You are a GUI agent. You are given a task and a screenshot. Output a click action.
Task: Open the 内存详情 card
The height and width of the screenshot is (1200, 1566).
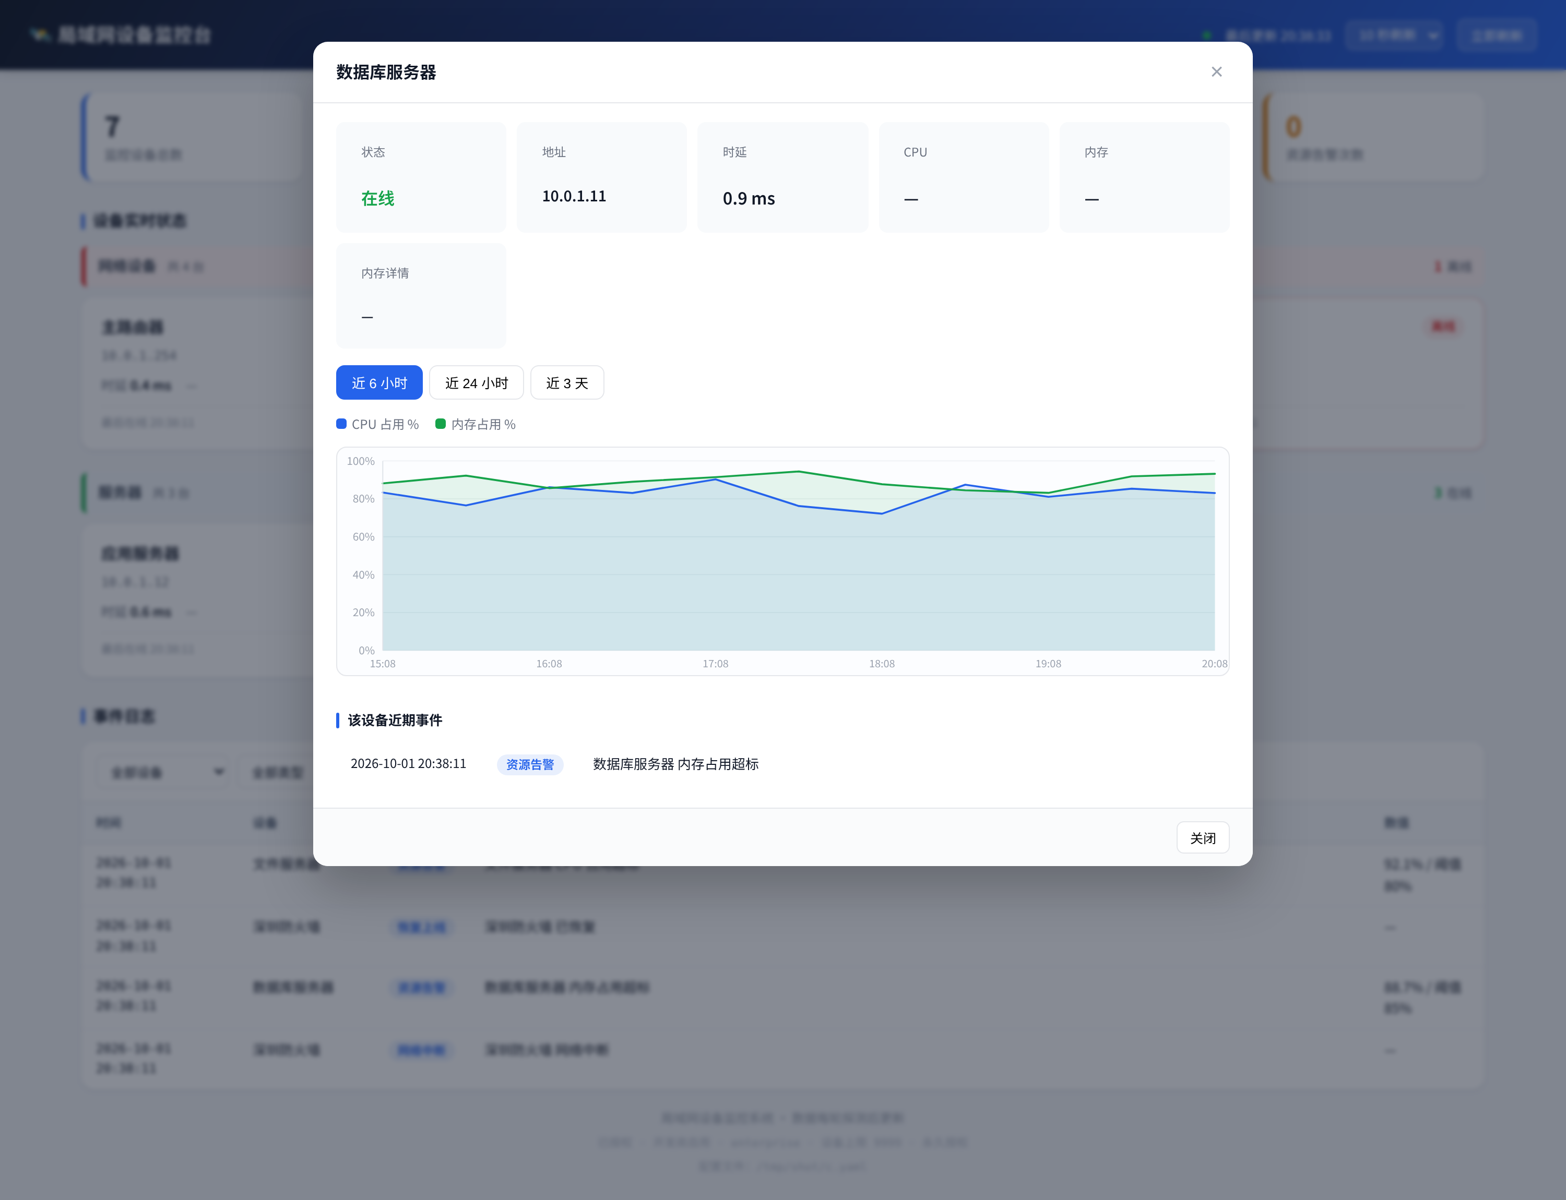pyautogui.click(x=421, y=296)
